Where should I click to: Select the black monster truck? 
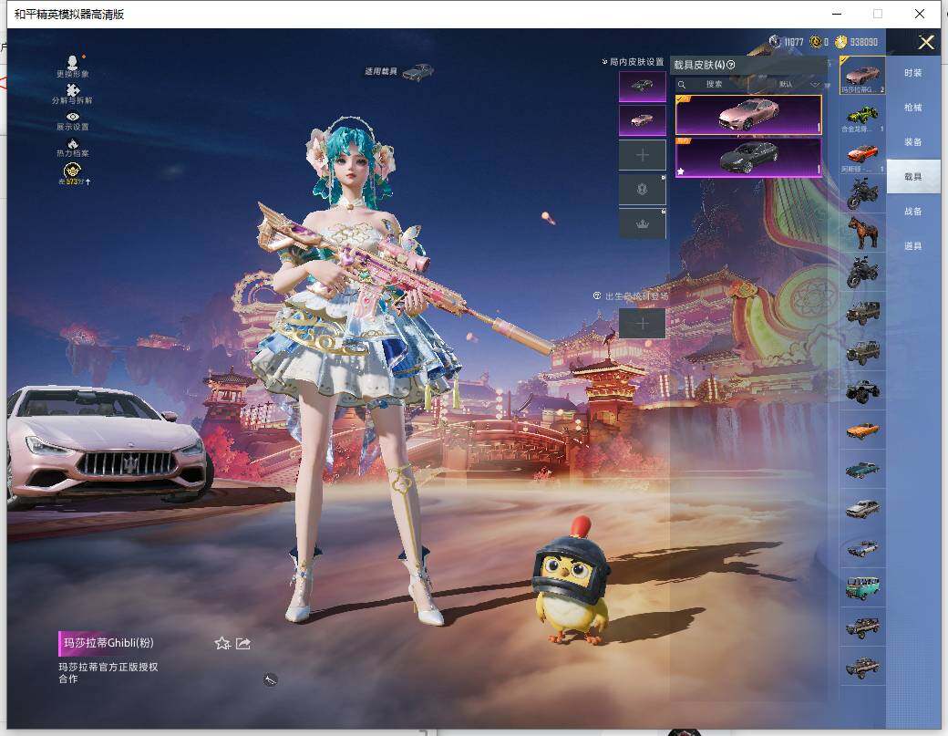point(862,391)
